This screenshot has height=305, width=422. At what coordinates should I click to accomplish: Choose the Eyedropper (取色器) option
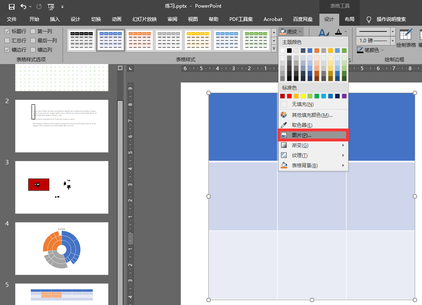coord(313,125)
